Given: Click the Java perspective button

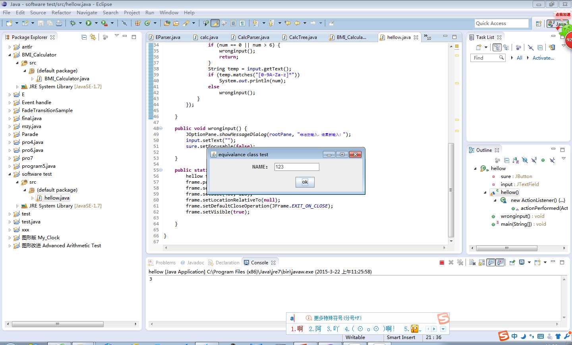Looking at the screenshot, I should point(558,24).
